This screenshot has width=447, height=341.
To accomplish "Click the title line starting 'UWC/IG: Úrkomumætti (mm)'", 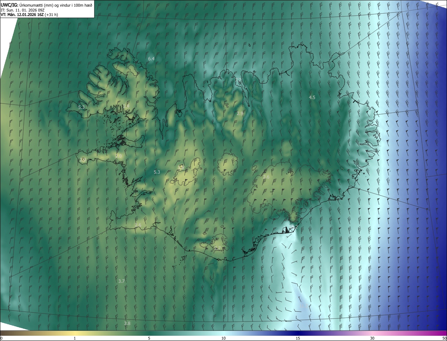I will tap(46, 5).
